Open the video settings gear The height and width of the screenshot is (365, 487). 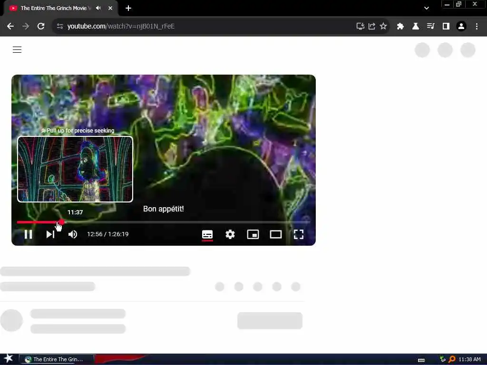230,234
